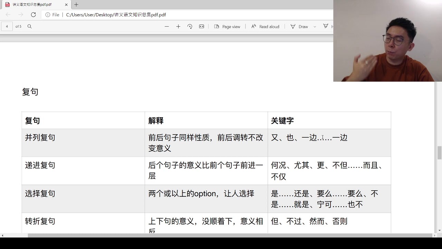Image resolution: width=442 pixels, height=249 pixels.
Task: Open Page view options
Action: pos(227,27)
